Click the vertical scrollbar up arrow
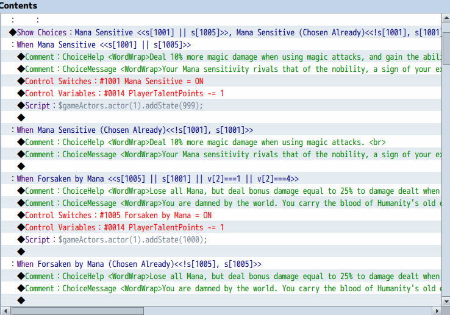Image resolution: width=450 pixels, height=315 pixels. [x=446, y=18]
